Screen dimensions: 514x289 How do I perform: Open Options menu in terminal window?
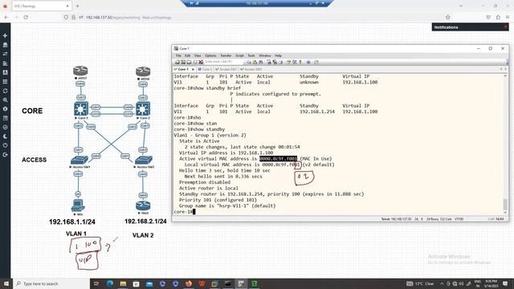[210, 55]
